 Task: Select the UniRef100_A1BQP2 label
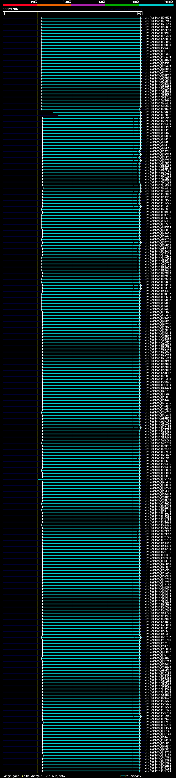point(158,115)
